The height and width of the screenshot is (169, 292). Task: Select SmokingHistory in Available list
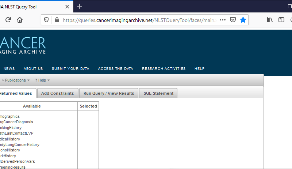(x=11, y=128)
